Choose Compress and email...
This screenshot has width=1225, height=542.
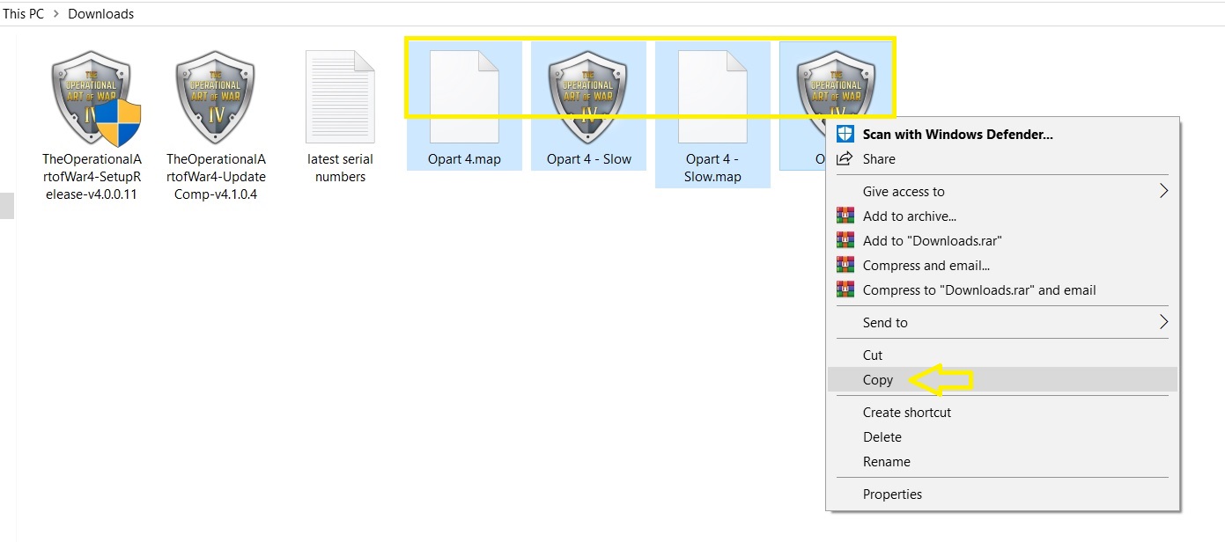(1002, 265)
